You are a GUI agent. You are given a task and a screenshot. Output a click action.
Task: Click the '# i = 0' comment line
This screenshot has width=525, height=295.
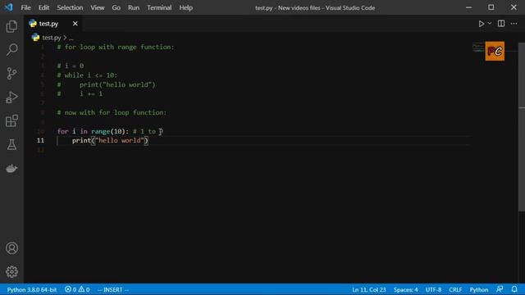(71, 66)
